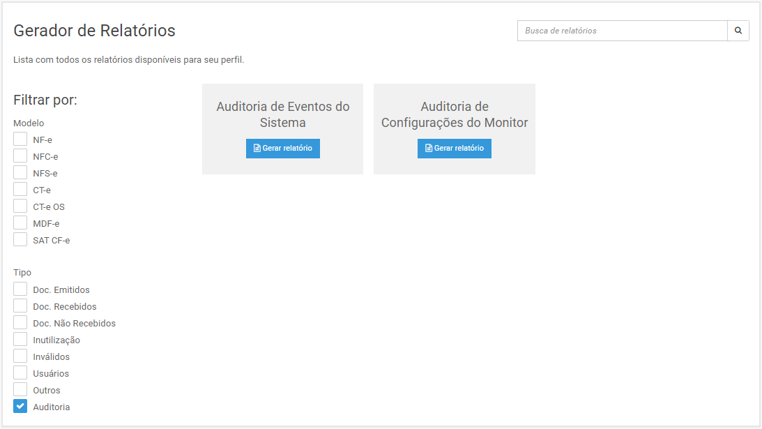The width and height of the screenshot is (762, 429).
Task: Enable the Outros filter checkbox
Action: coord(20,390)
